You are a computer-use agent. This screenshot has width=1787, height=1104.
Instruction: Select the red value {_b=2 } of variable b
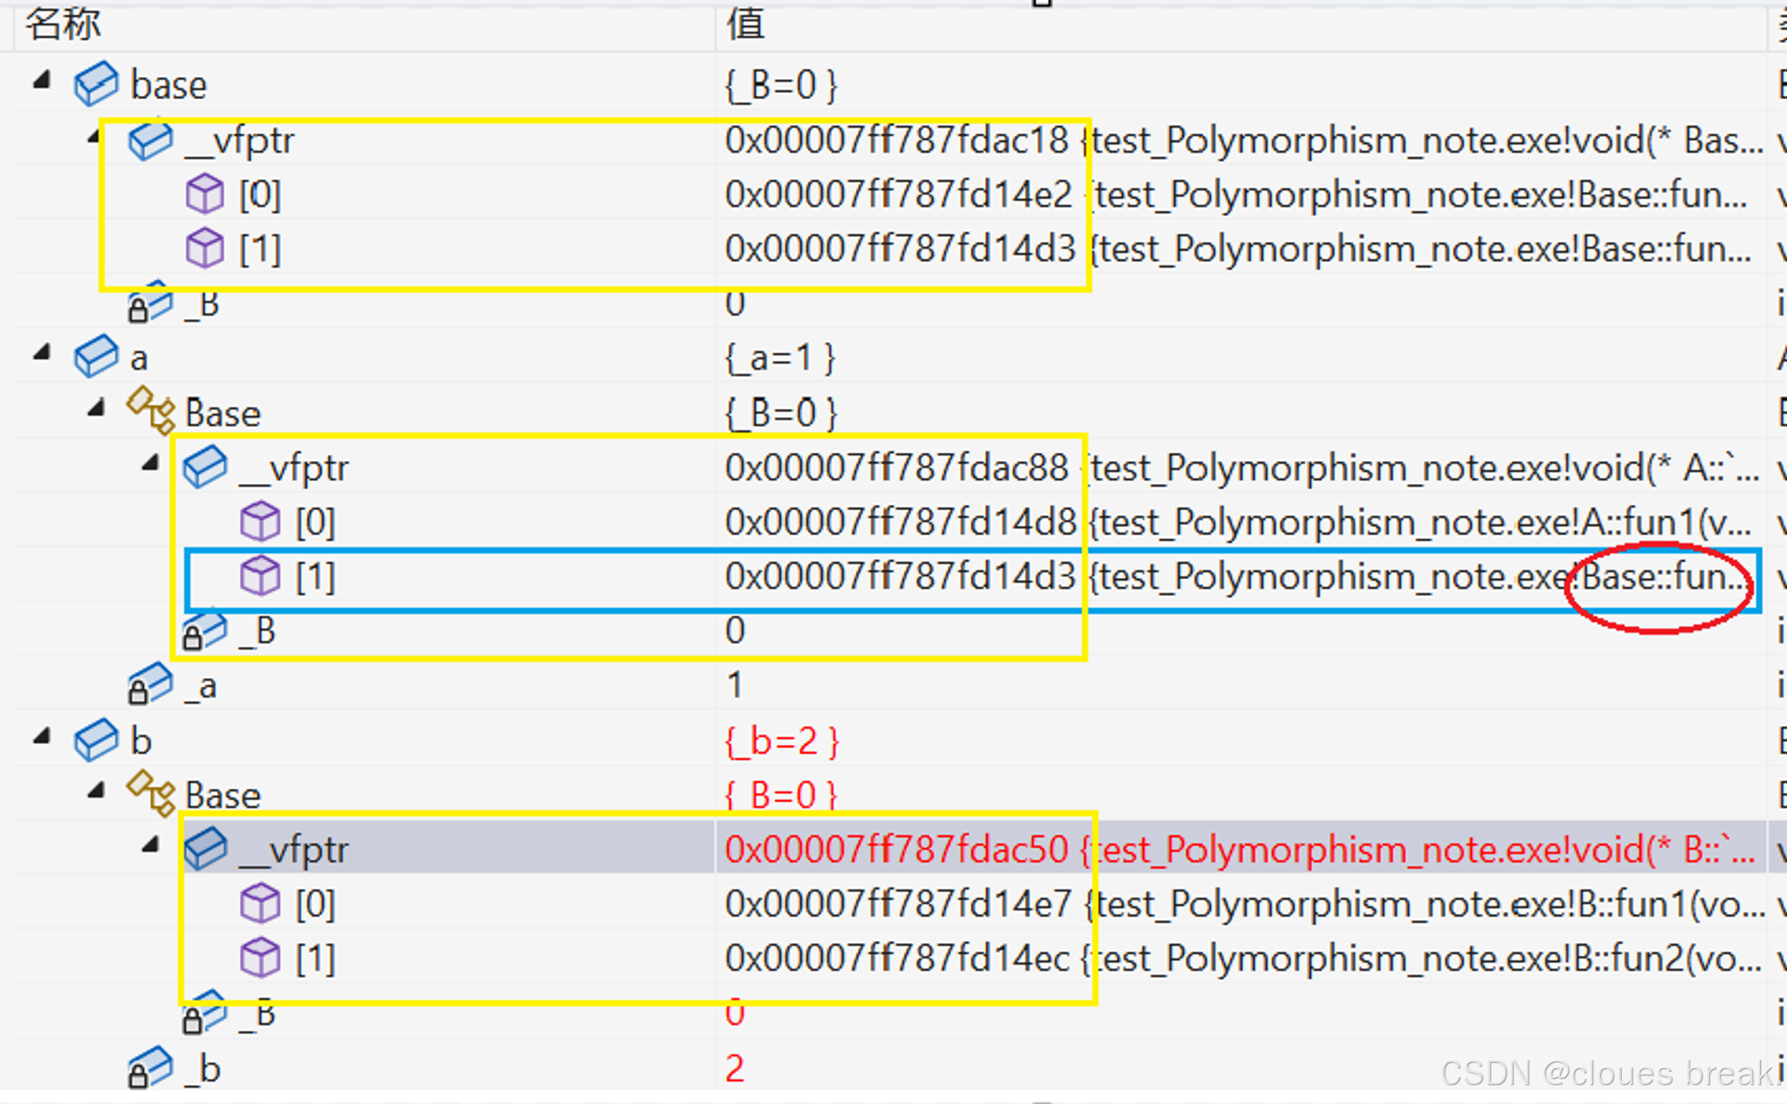point(782,741)
